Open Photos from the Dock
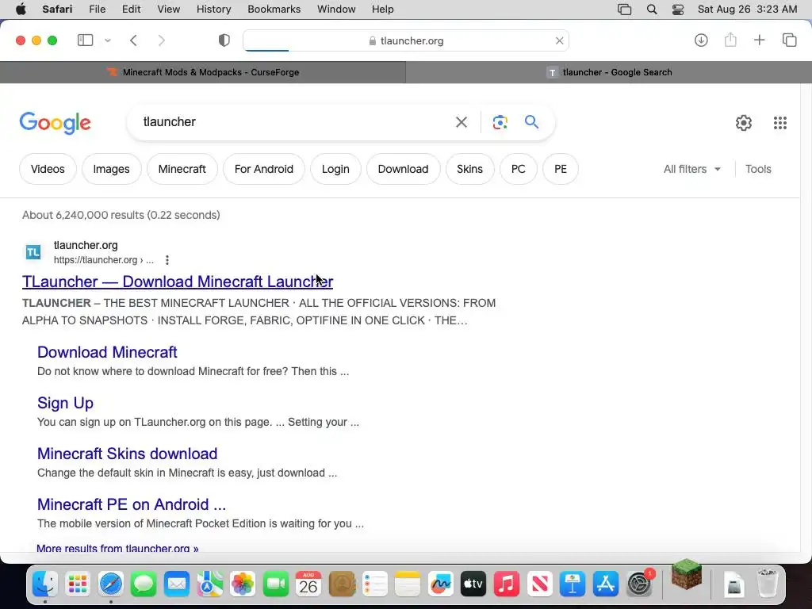The height and width of the screenshot is (609, 812). 243,584
